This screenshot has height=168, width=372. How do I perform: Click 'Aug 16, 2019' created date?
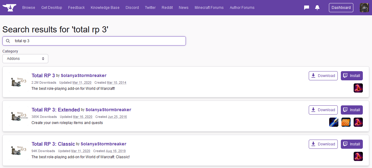(116, 151)
